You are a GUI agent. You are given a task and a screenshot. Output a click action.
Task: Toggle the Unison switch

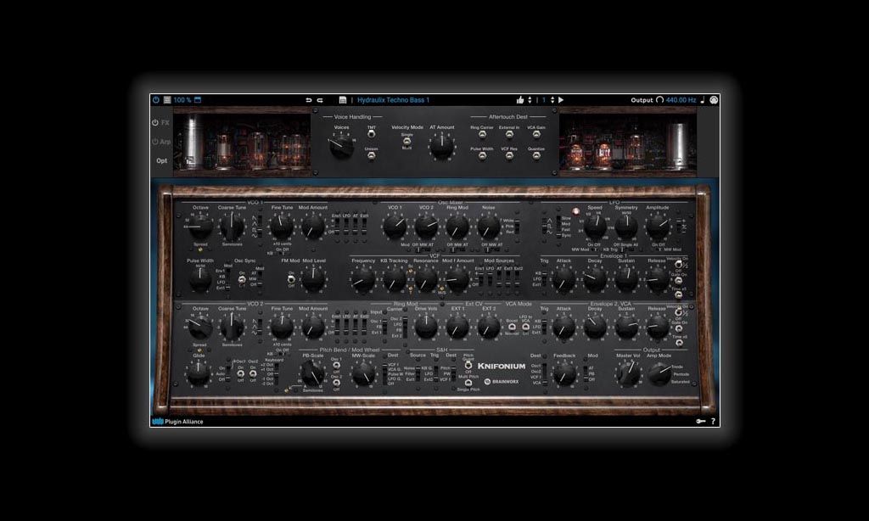[x=372, y=155]
